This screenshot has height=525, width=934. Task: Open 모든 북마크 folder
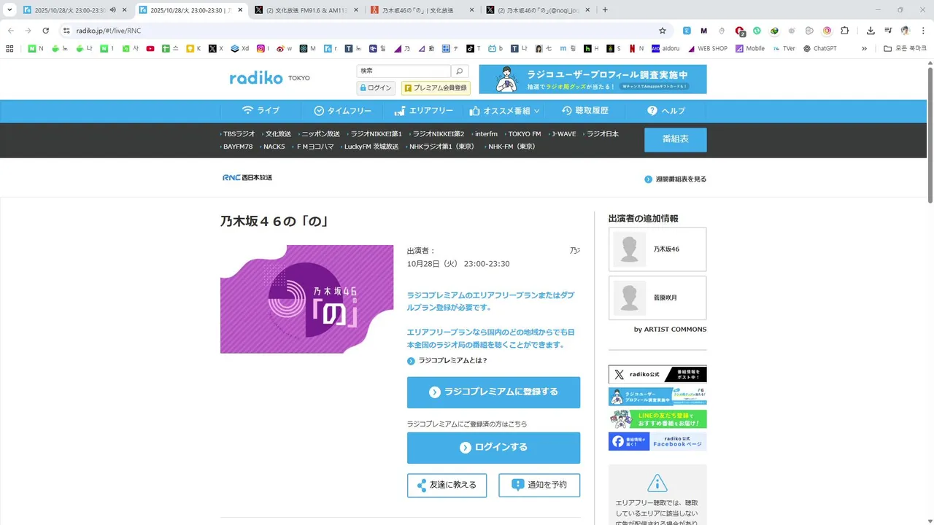[x=905, y=49]
